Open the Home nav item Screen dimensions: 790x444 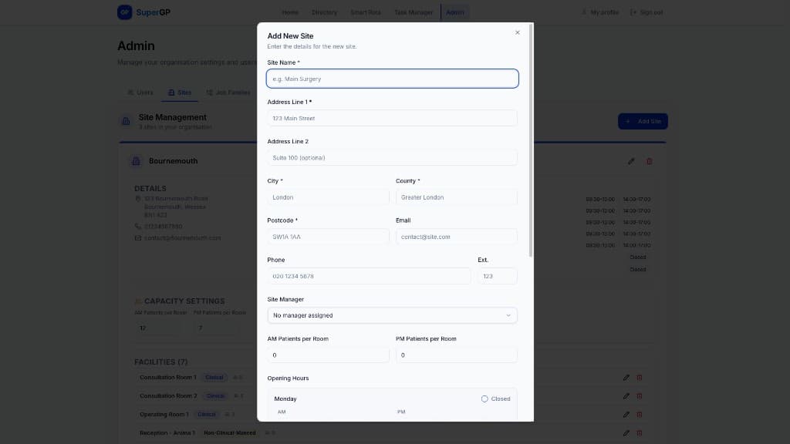[x=290, y=12]
